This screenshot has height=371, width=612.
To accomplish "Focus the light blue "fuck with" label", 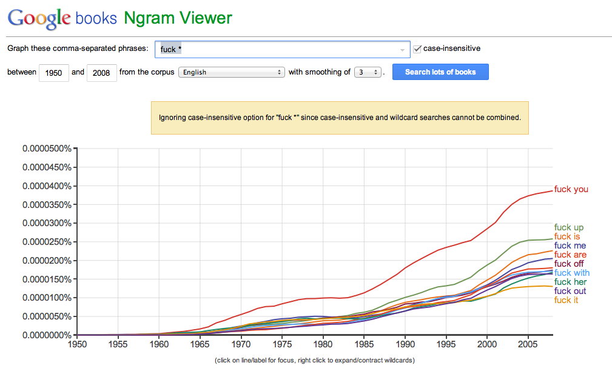I will click(x=571, y=273).
